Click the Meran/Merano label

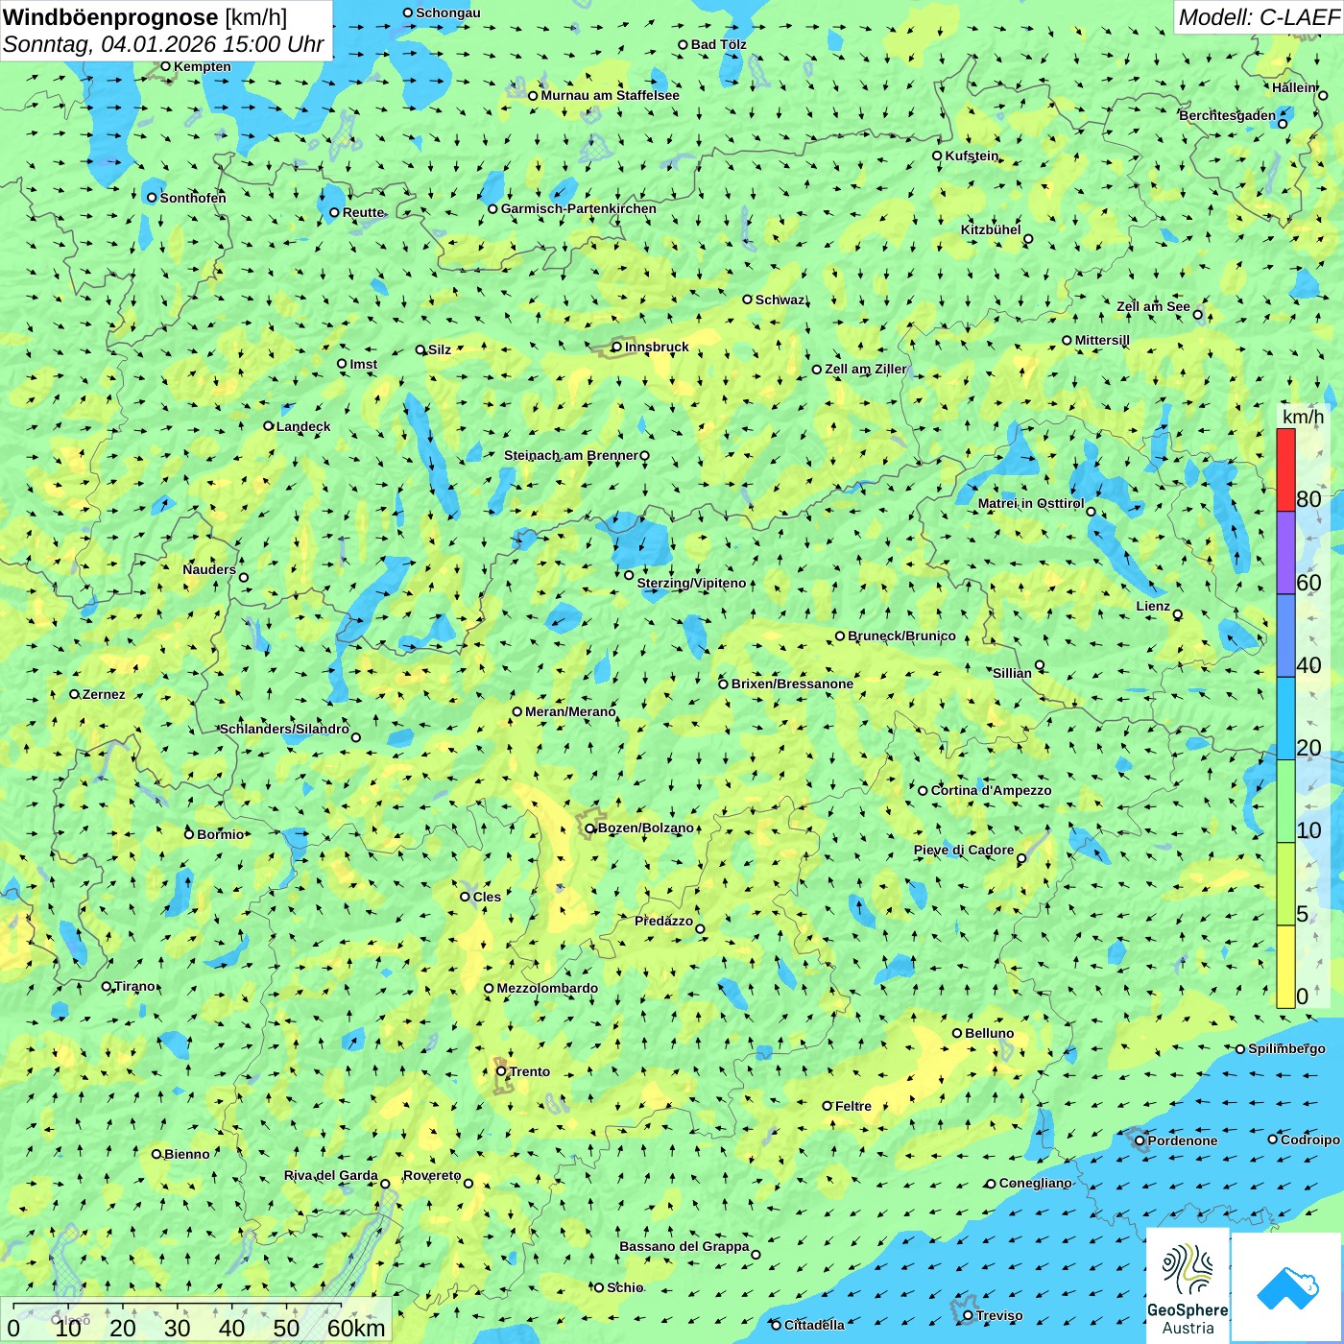tap(570, 711)
